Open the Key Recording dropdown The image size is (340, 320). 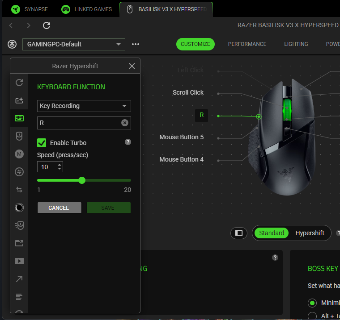[84, 106]
